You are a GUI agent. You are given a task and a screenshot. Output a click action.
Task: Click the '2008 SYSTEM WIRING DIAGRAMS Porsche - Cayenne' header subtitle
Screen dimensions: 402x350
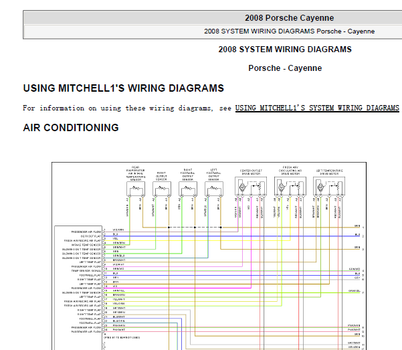coord(289,31)
